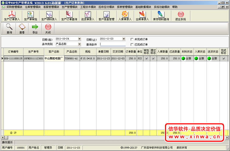Click green 入库状态 indicator in the order row
The image size is (230, 151).
coord(196,58)
